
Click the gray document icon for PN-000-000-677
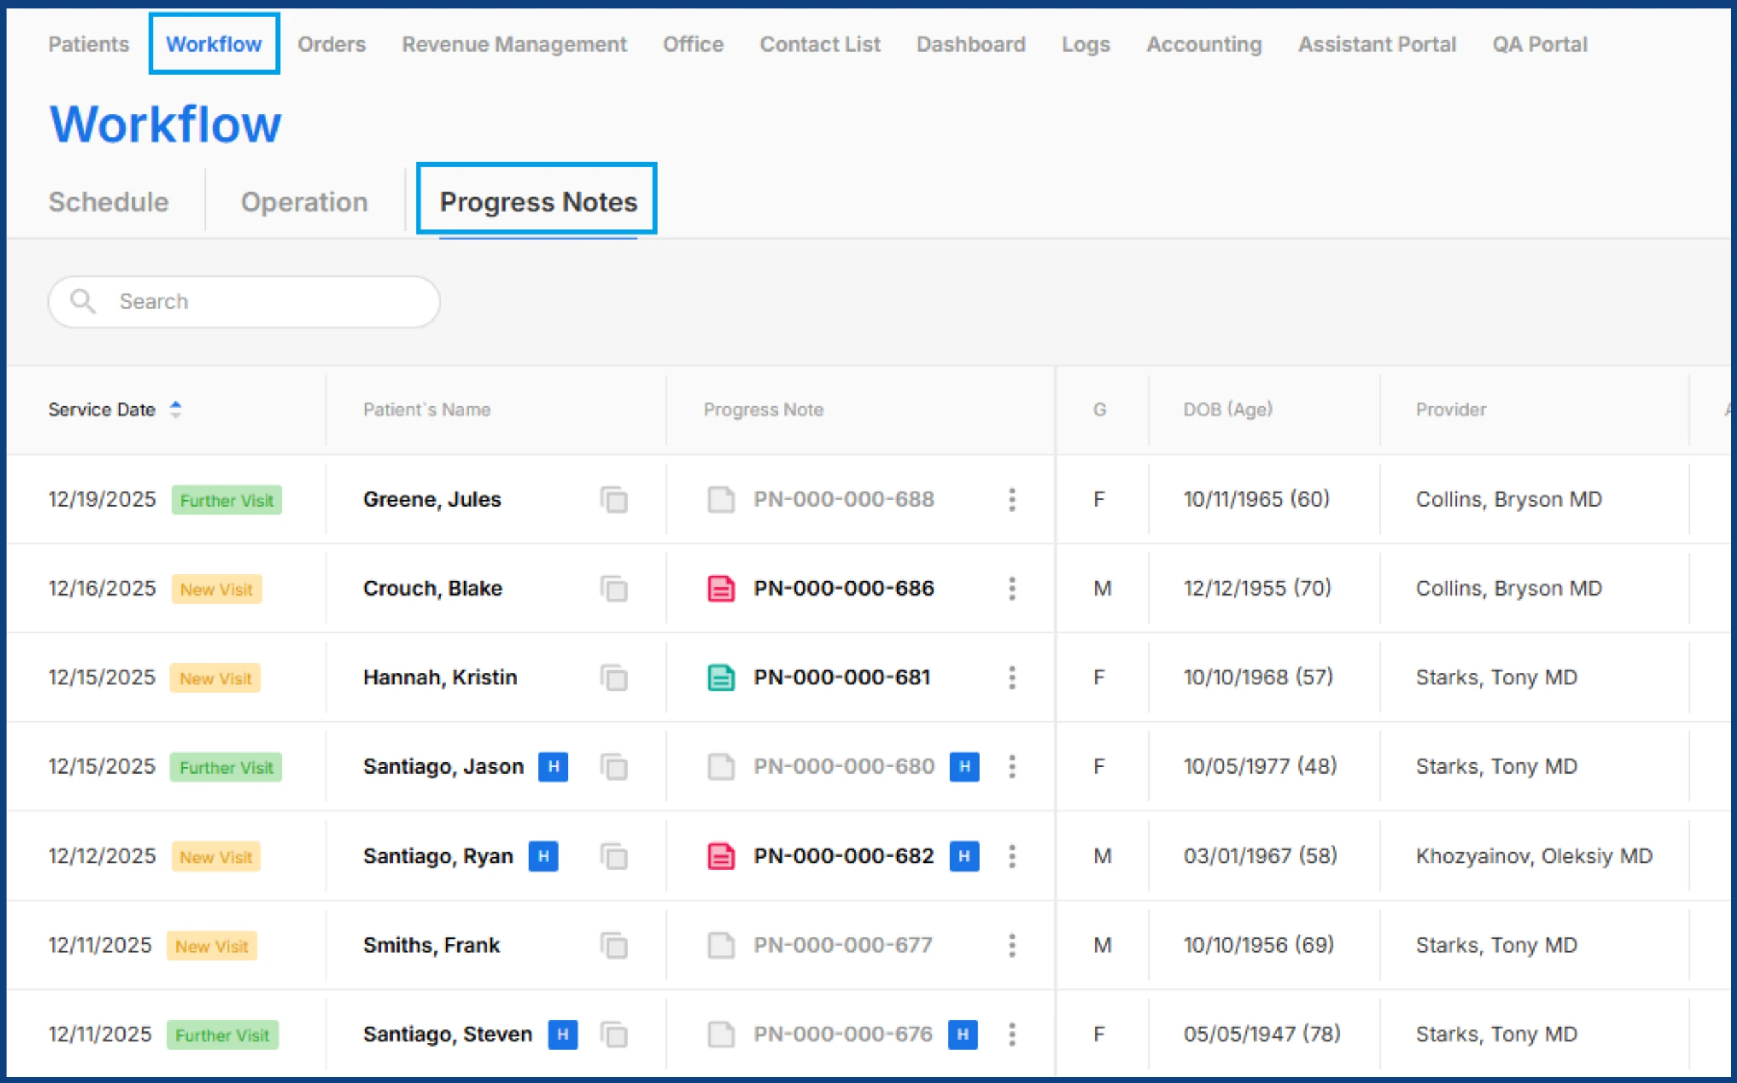click(721, 946)
